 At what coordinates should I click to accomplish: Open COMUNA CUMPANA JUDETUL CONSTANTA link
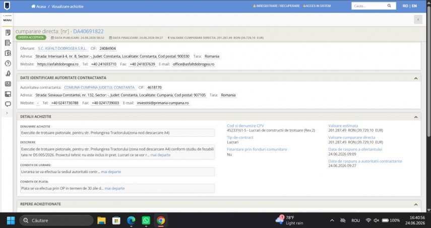(99, 88)
